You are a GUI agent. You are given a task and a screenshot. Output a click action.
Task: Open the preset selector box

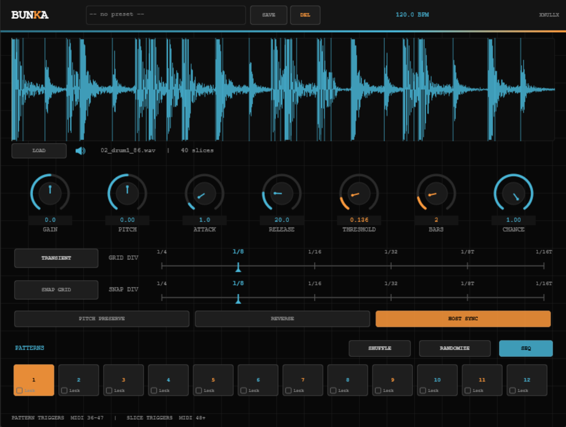166,15
